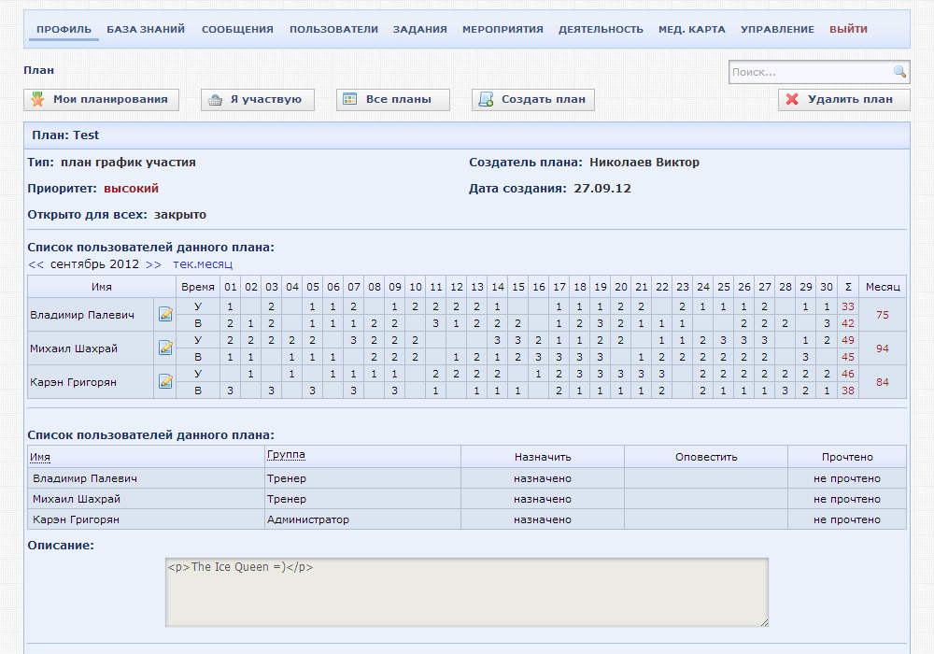Sort users list by Имя column
The image size is (934, 654).
(x=40, y=457)
